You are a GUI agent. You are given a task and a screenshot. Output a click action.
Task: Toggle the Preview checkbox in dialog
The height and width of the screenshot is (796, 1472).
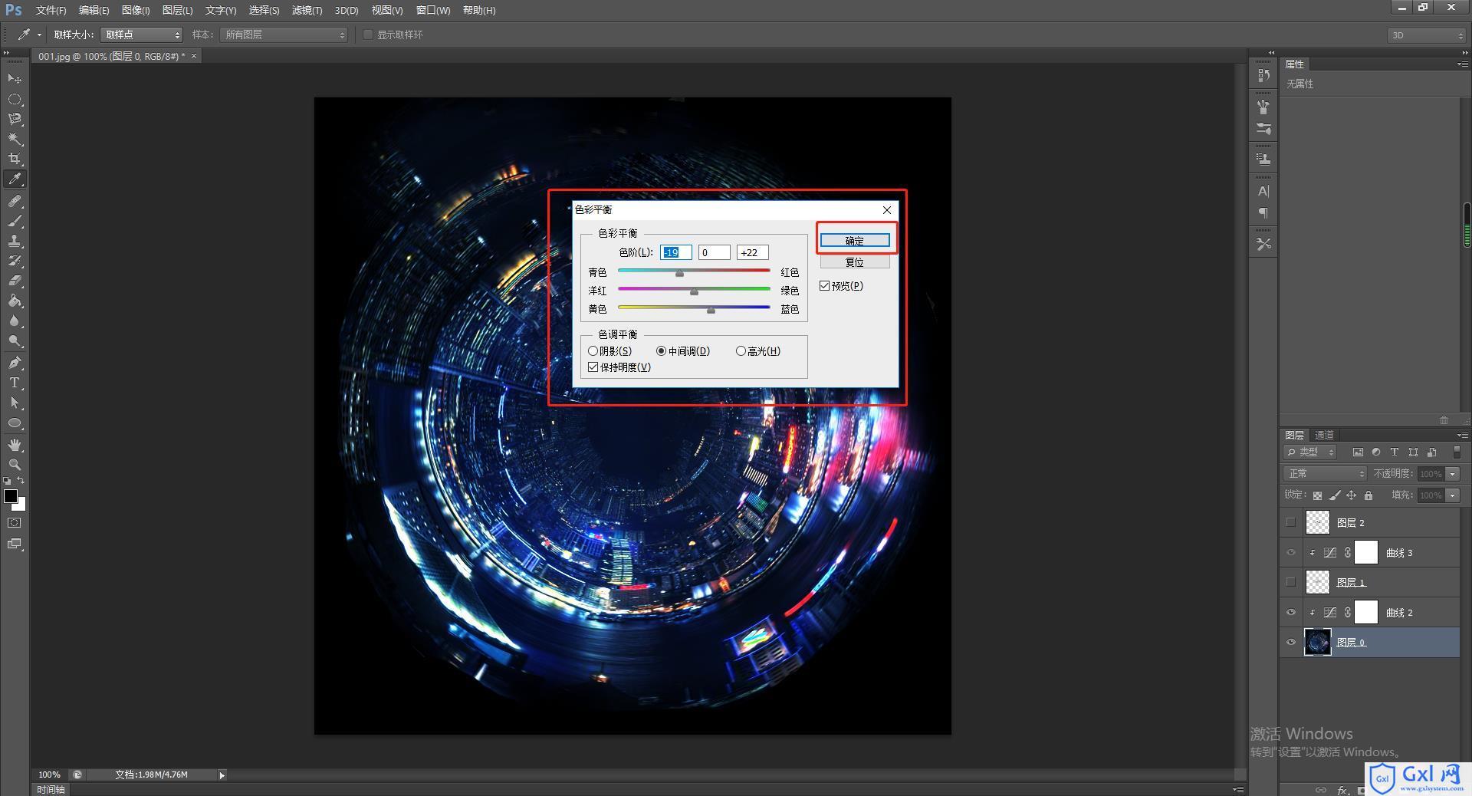click(825, 286)
